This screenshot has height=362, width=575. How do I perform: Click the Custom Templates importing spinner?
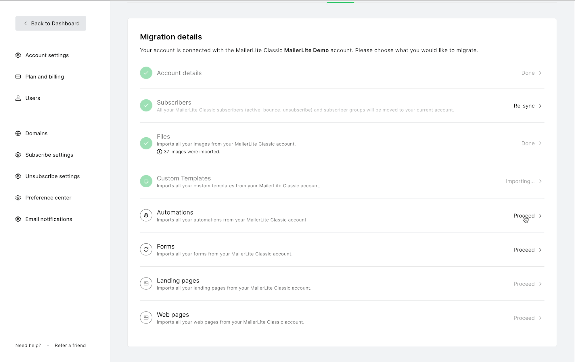click(146, 181)
